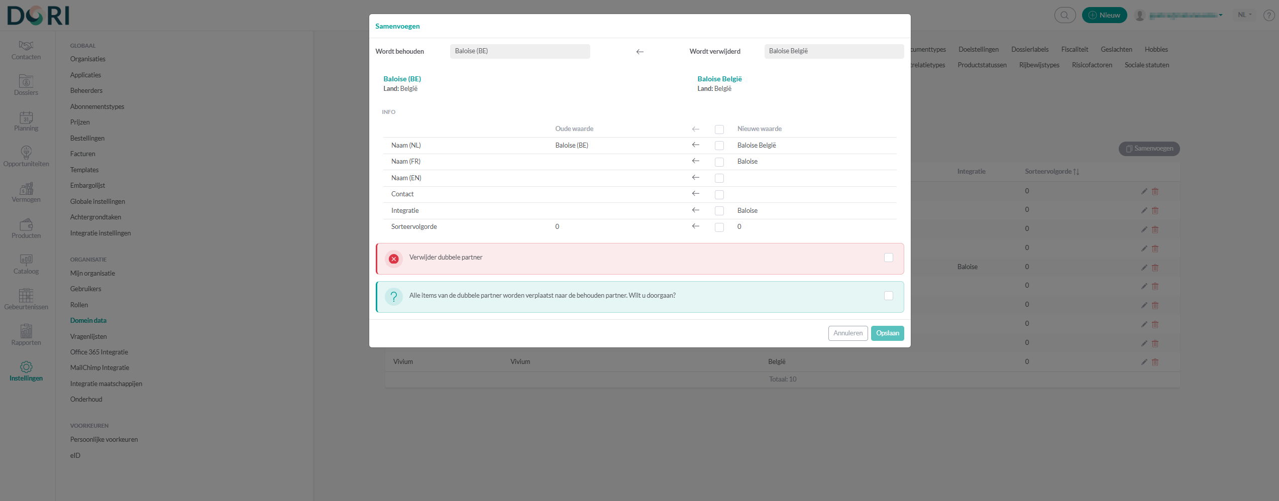Image resolution: width=1279 pixels, height=501 pixels.
Task: Cancel with the Annuleren button
Action: pyautogui.click(x=847, y=333)
